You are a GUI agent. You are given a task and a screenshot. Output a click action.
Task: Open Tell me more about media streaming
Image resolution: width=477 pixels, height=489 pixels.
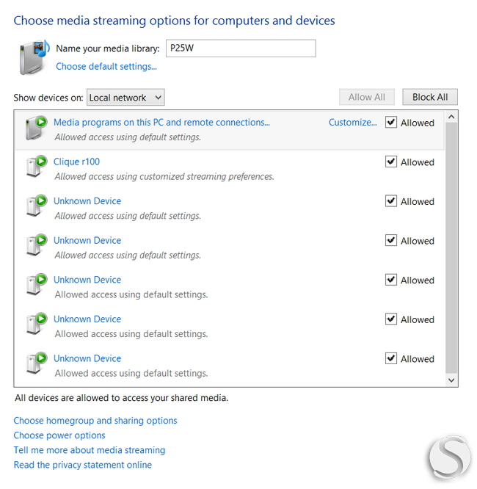90,450
